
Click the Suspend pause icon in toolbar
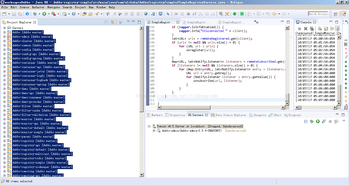point(182,14)
